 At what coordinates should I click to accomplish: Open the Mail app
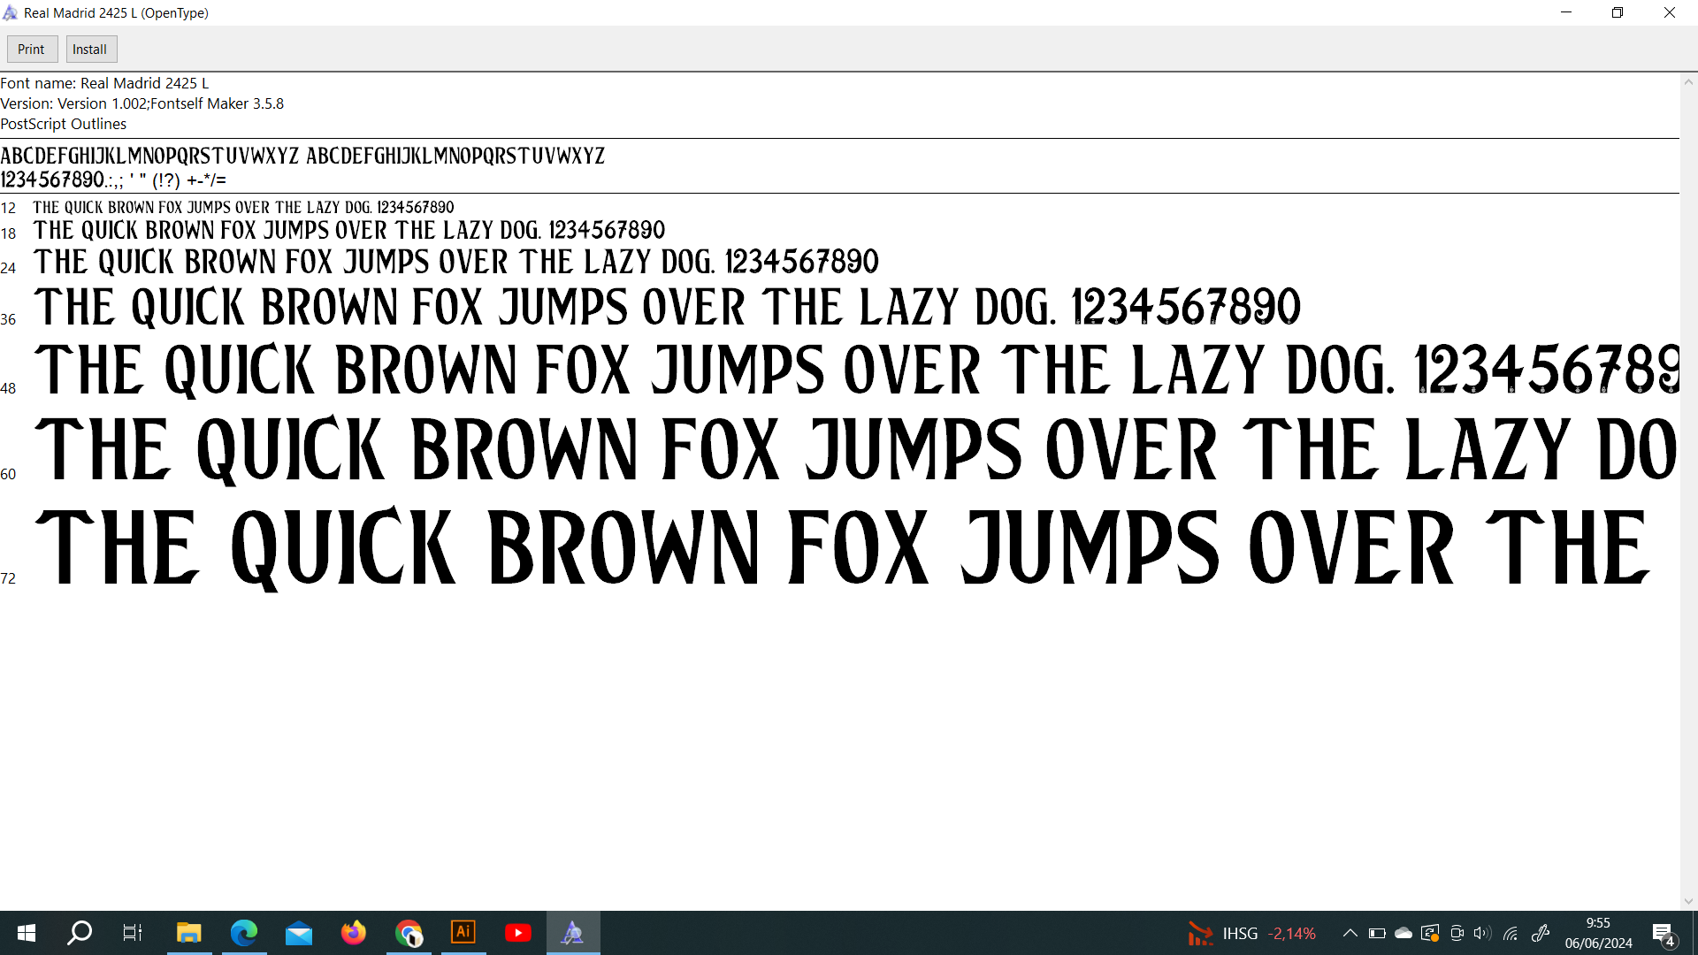(x=299, y=933)
